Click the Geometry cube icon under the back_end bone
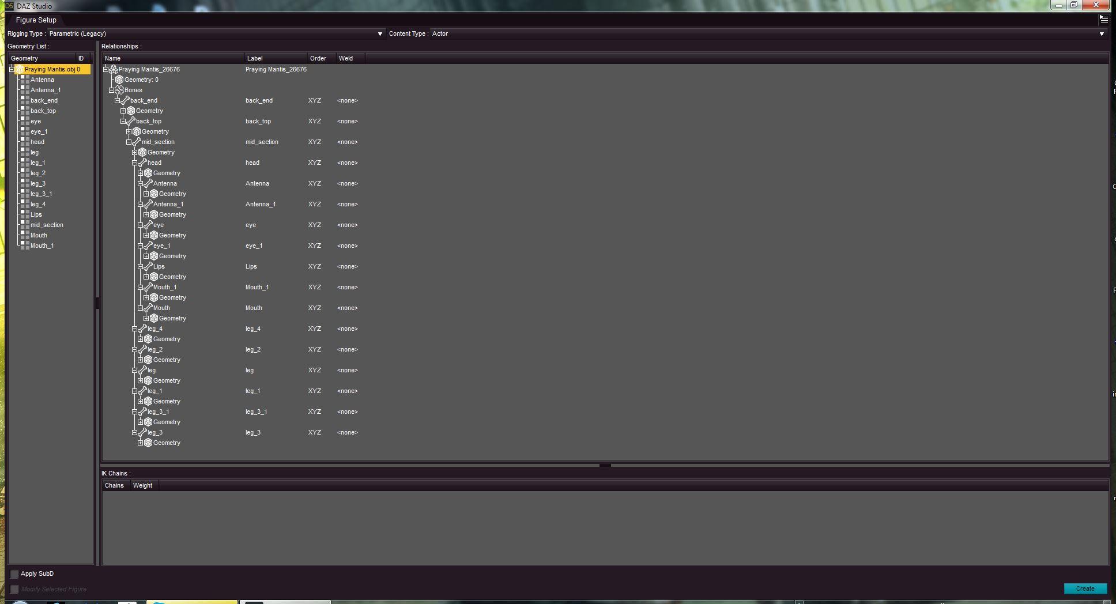The width and height of the screenshot is (1116, 604). click(131, 111)
